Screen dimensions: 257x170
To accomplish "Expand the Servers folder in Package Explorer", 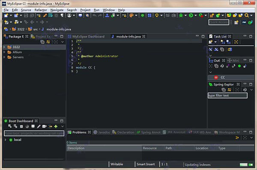I will point(4,57).
